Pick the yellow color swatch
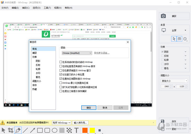Screen dimensions: 191x134 coord(92,130)
